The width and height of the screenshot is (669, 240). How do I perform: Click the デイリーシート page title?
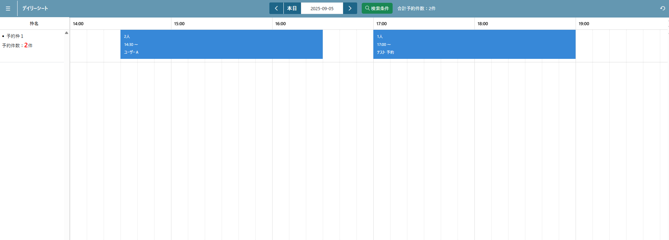tap(35, 8)
